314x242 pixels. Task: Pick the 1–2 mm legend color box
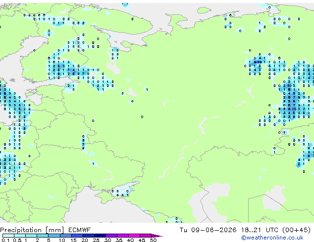(31, 236)
